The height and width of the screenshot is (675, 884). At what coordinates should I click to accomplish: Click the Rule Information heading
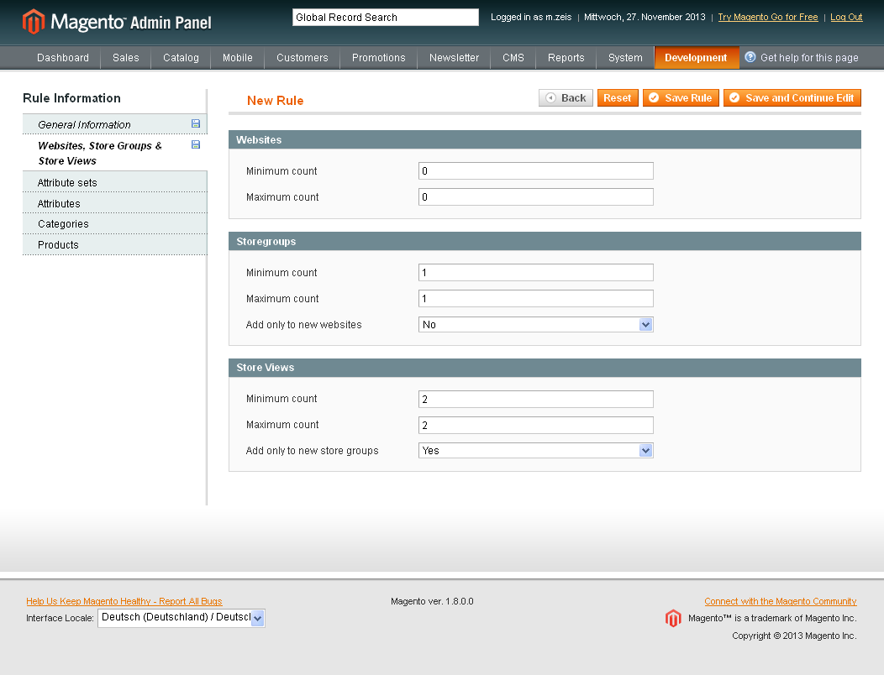coord(71,98)
